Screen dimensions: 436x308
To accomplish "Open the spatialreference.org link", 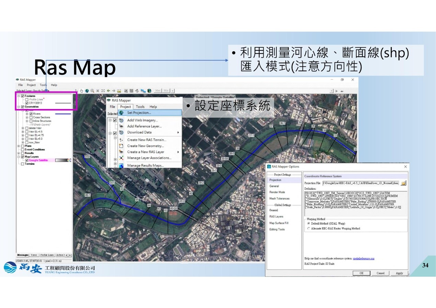I will (x=363, y=258).
